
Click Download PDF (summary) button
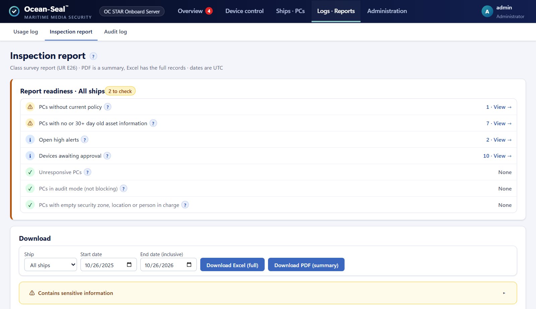click(306, 264)
